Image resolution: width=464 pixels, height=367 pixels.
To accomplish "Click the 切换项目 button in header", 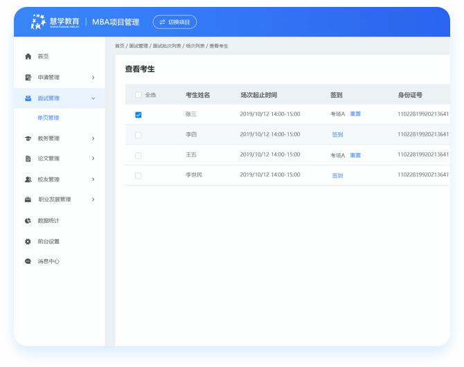I will tap(175, 22).
